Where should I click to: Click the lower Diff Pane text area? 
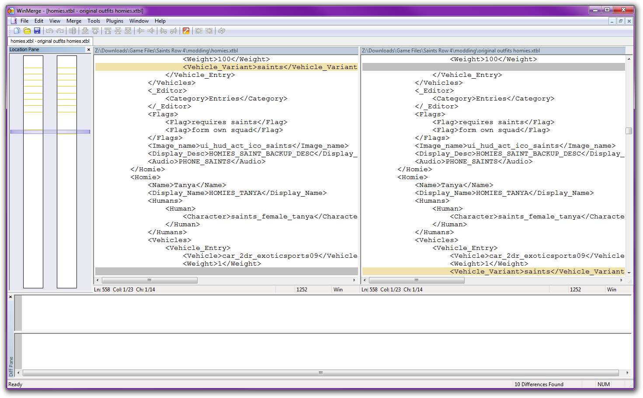327,351
